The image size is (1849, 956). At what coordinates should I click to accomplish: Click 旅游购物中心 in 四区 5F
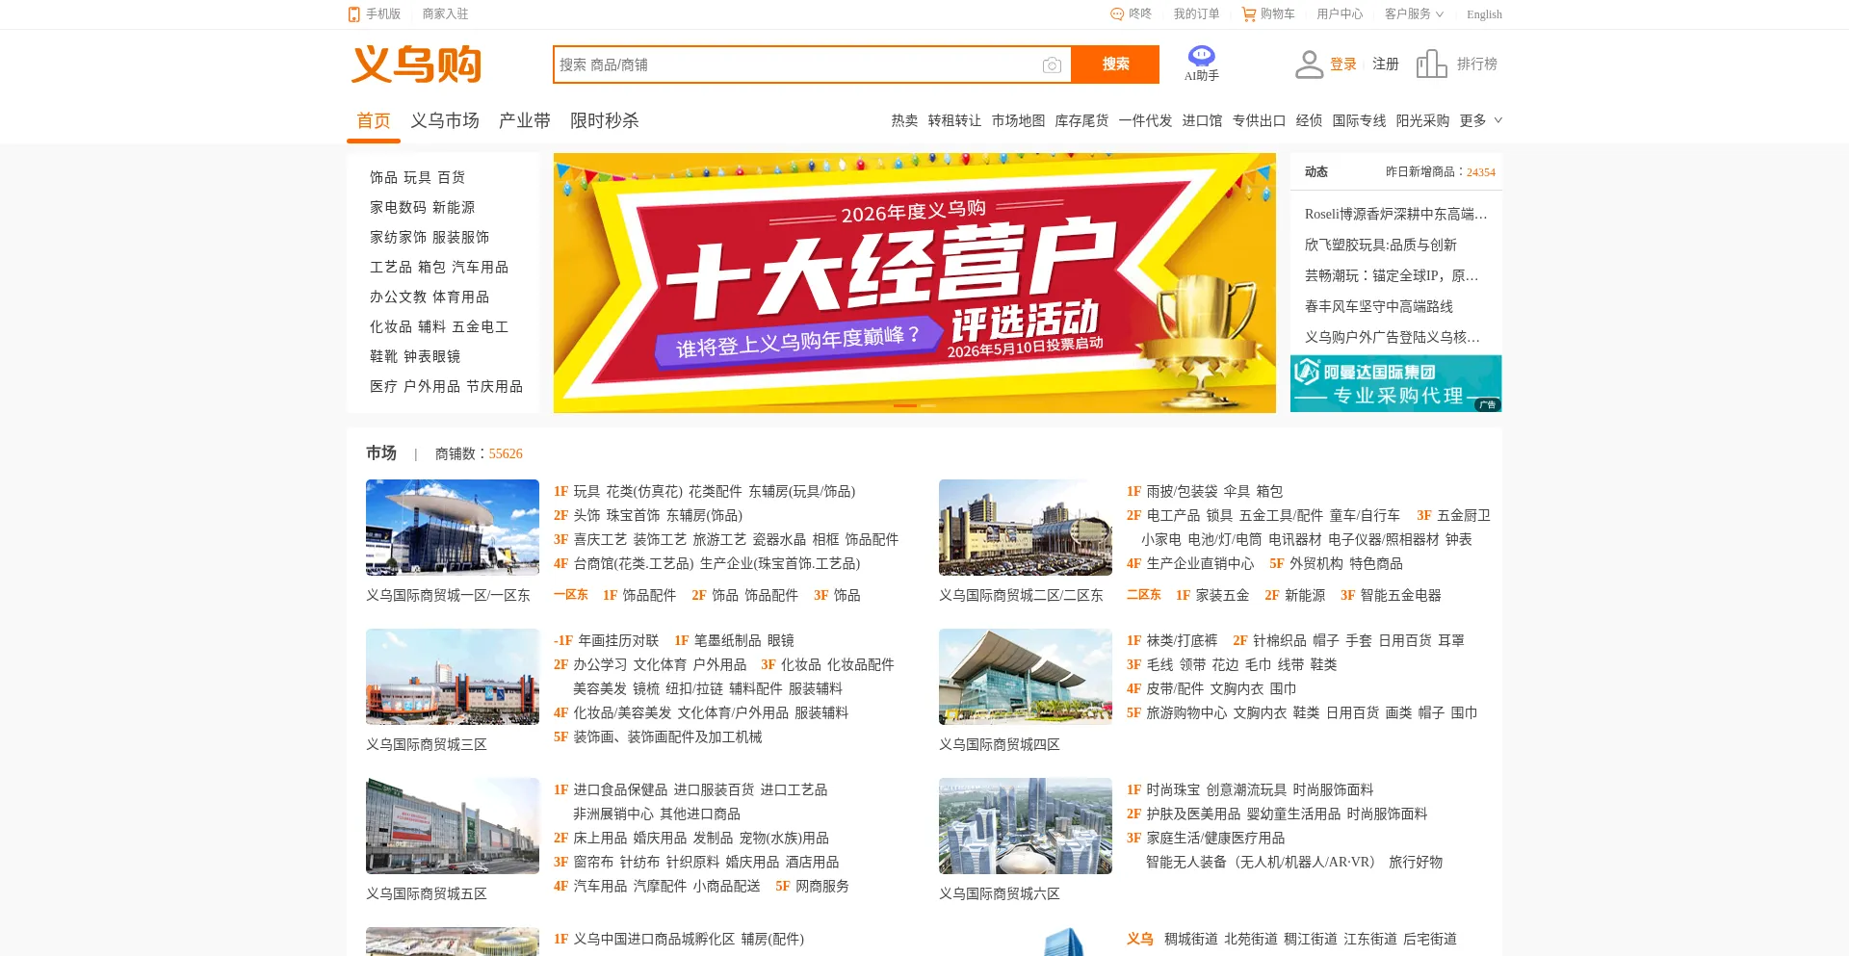(x=1186, y=712)
